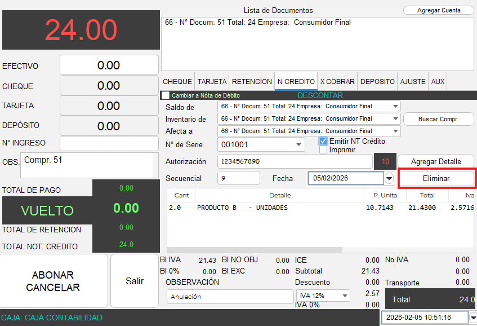
Task: Expand the Saldo de dropdown
Action: point(396,106)
